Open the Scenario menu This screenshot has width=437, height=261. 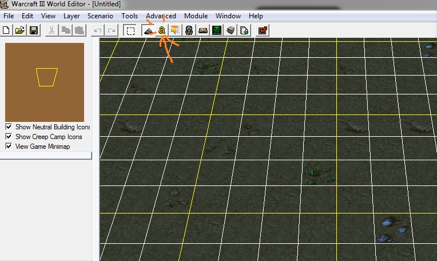100,16
